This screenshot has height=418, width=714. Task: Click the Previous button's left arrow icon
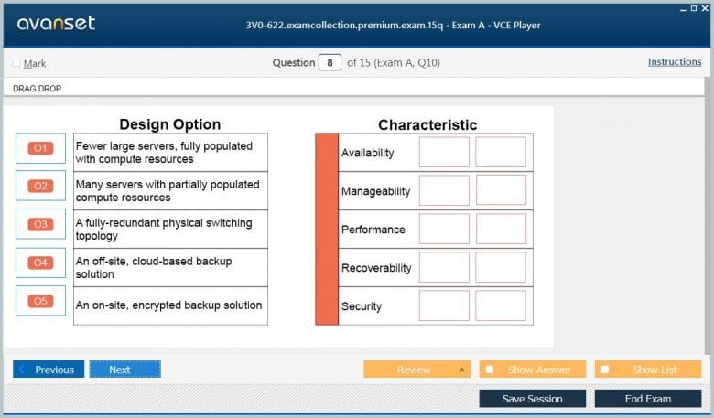pos(21,370)
